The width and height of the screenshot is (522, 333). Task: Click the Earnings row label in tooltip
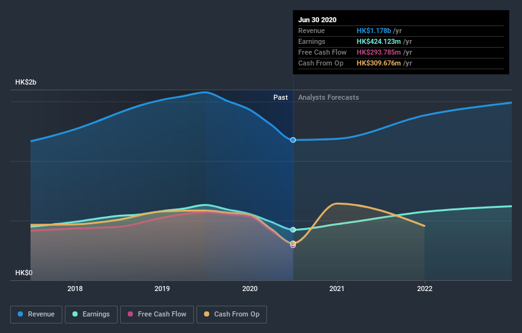click(x=312, y=41)
